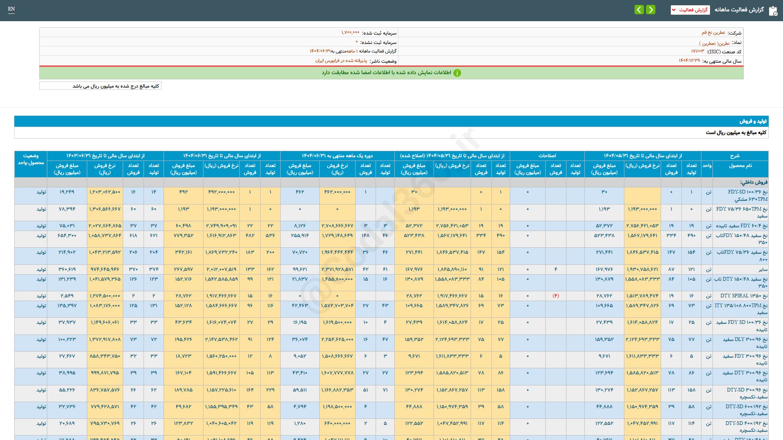Click the شرح column header

734,156
